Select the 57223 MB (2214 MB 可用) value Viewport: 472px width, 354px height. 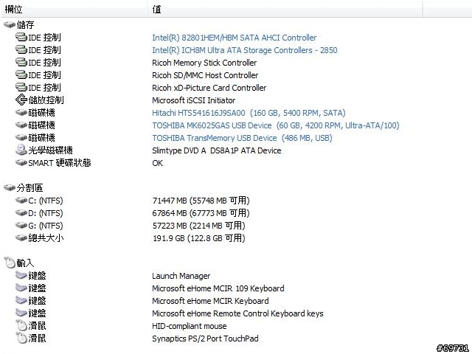(x=198, y=226)
